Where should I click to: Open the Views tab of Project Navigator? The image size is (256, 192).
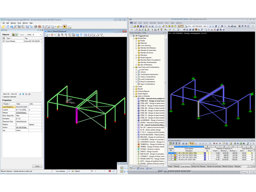click(x=149, y=168)
